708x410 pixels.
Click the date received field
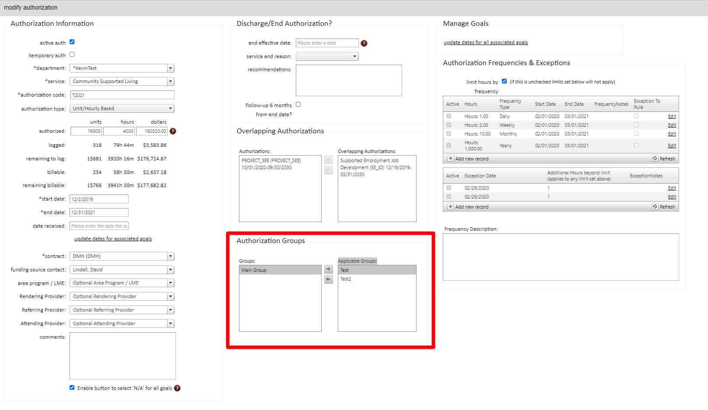99,226
